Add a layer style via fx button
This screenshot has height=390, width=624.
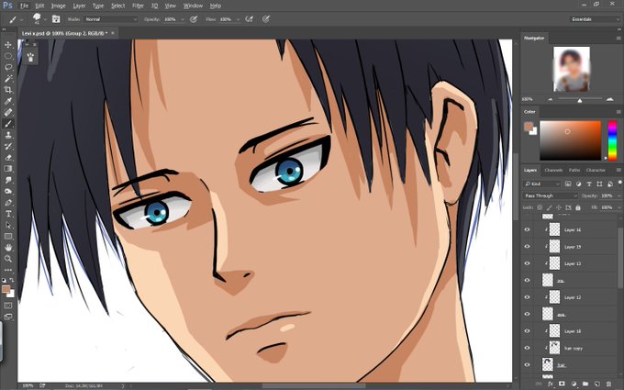coord(551,384)
